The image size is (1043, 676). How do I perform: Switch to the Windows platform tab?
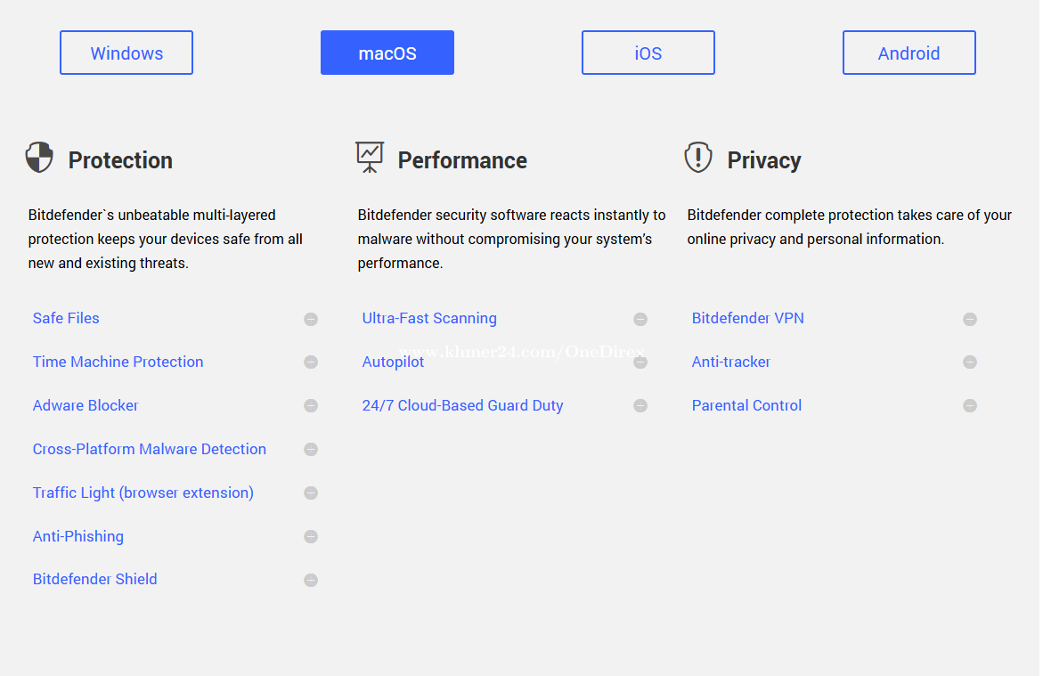point(126,53)
